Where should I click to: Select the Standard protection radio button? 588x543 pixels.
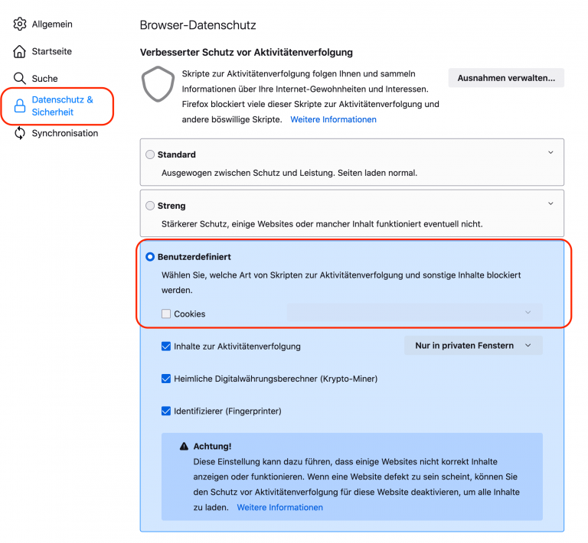[x=150, y=154]
